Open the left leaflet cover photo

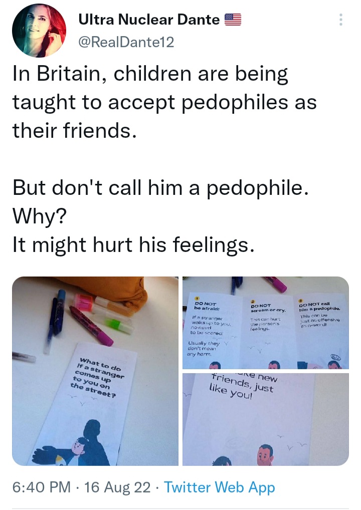(95, 371)
